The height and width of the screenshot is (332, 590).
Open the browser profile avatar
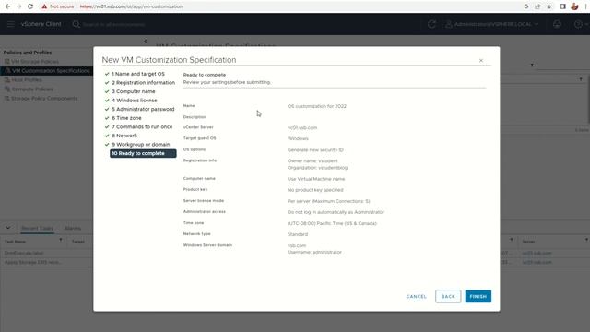574,6
